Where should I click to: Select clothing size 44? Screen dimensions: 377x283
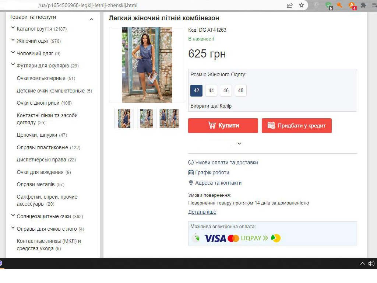[211, 91]
